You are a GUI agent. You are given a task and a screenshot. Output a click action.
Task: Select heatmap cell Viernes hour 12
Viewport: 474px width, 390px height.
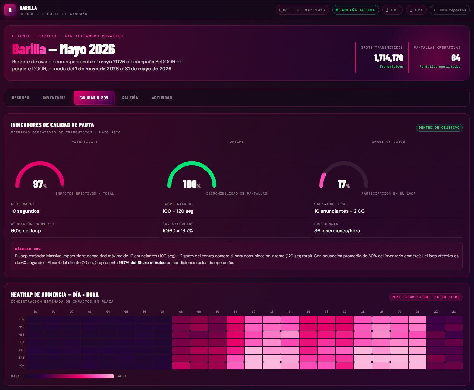254,350
